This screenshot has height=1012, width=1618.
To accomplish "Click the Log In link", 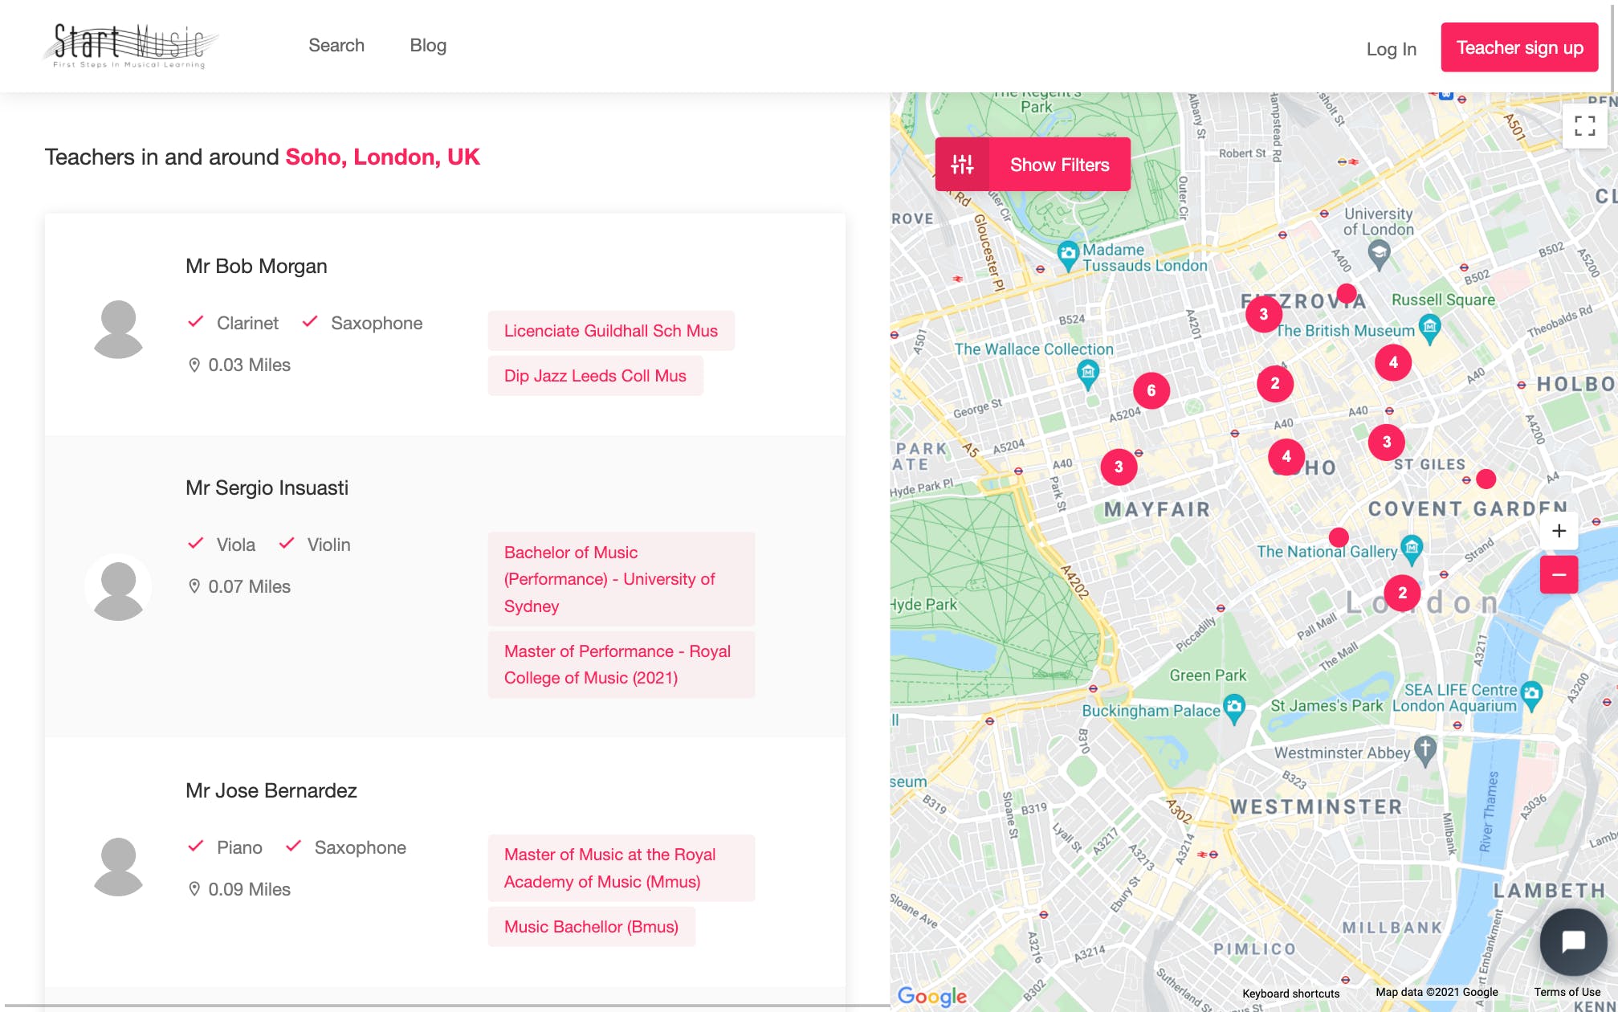I will (x=1392, y=49).
